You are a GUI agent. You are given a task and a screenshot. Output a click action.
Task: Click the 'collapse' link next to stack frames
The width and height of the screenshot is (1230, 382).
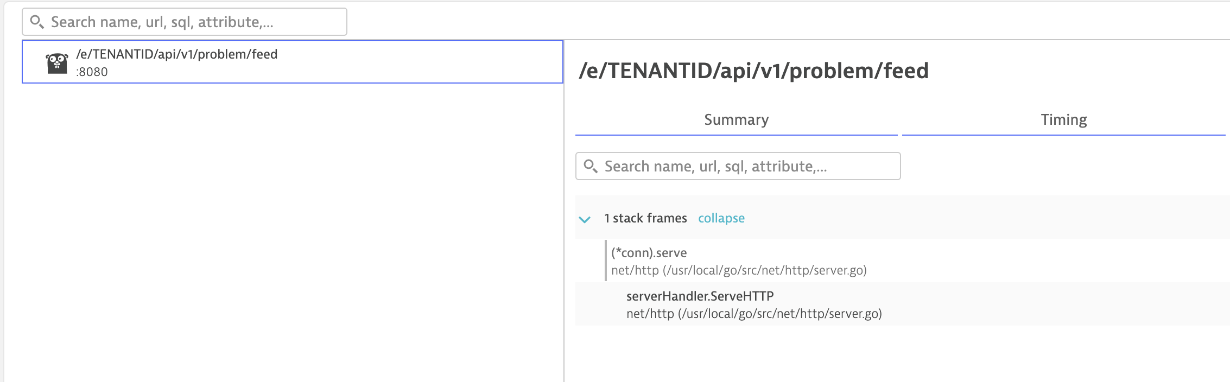[x=721, y=218]
